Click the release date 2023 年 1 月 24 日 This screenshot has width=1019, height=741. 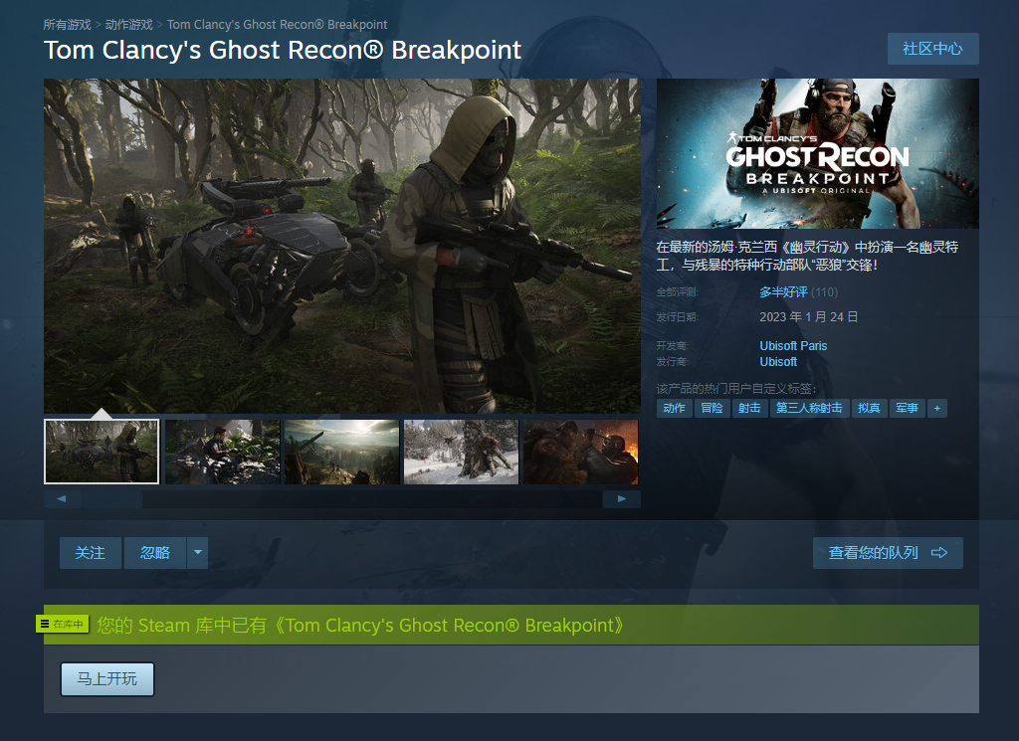[x=809, y=317]
